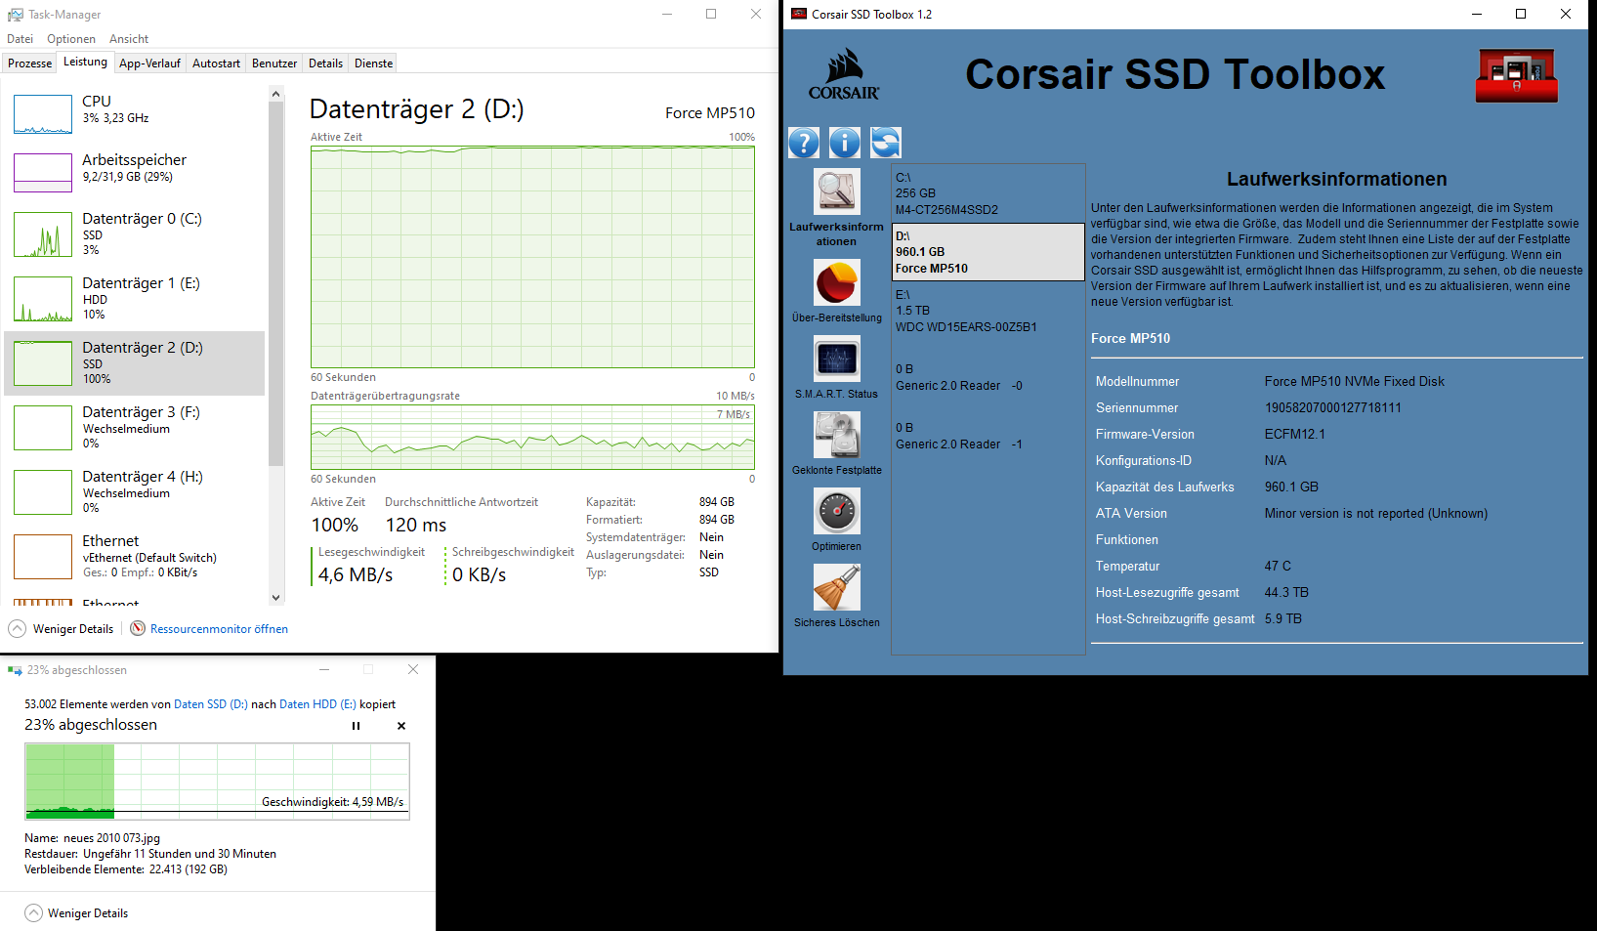
Task: Click the Task-Manager title bar icon
Action: tap(16, 15)
